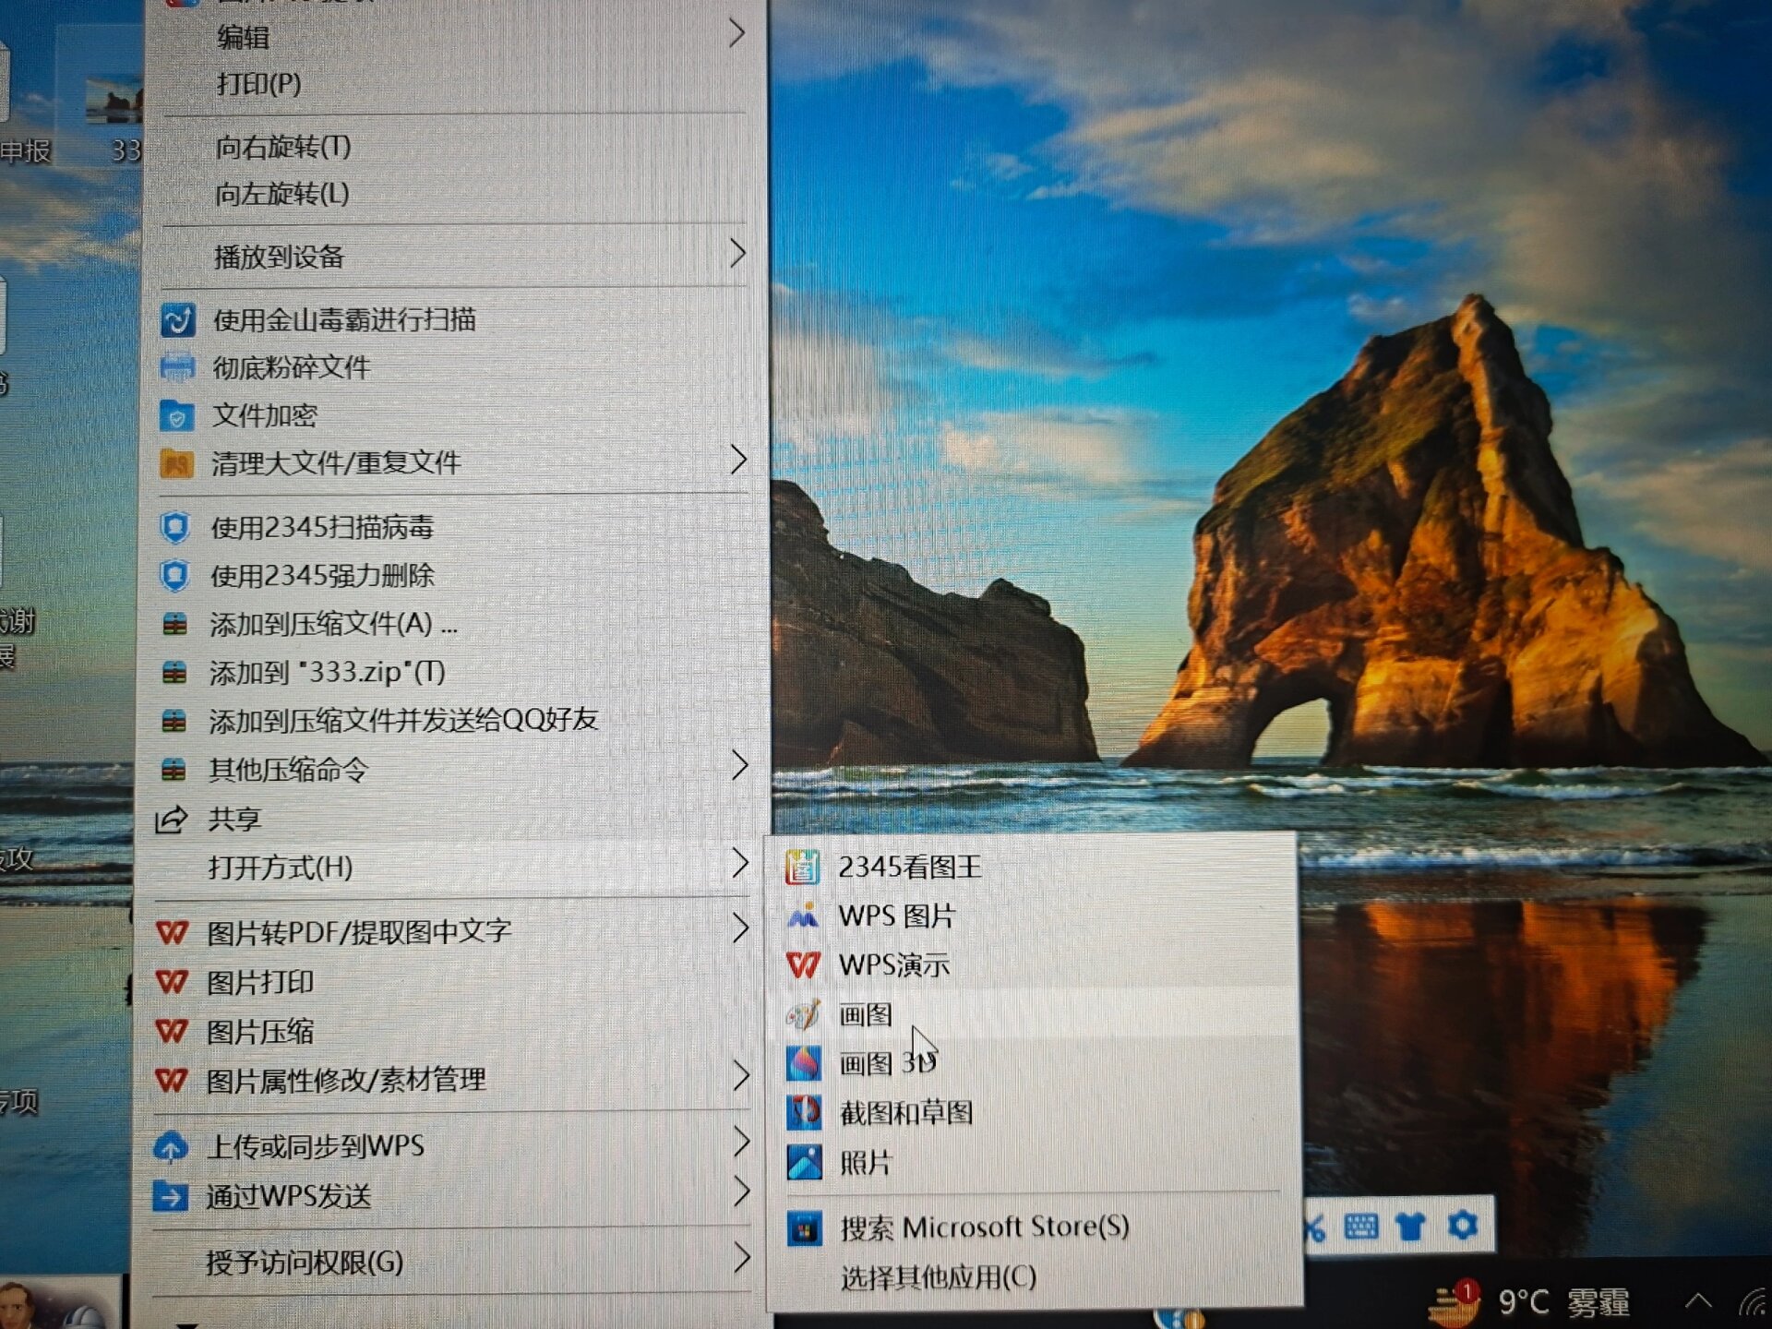Click archive icon next to 添加到 "333.zip"(T)

[174, 673]
